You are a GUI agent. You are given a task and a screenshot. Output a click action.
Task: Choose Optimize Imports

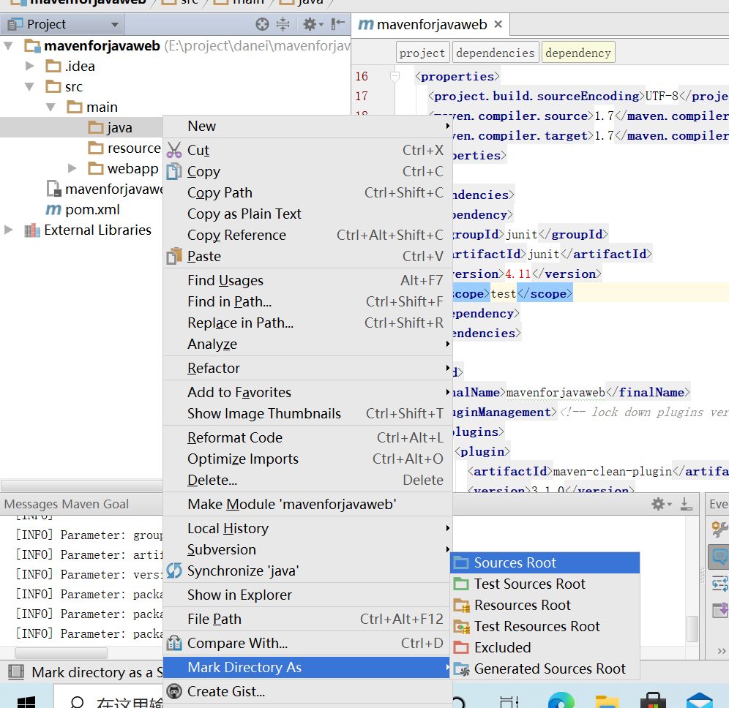[x=308, y=459]
